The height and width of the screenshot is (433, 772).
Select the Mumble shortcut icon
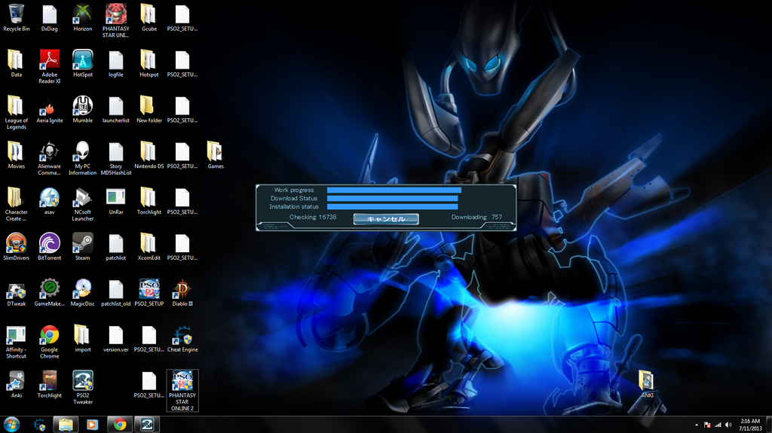pyautogui.click(x=83, y=110)
